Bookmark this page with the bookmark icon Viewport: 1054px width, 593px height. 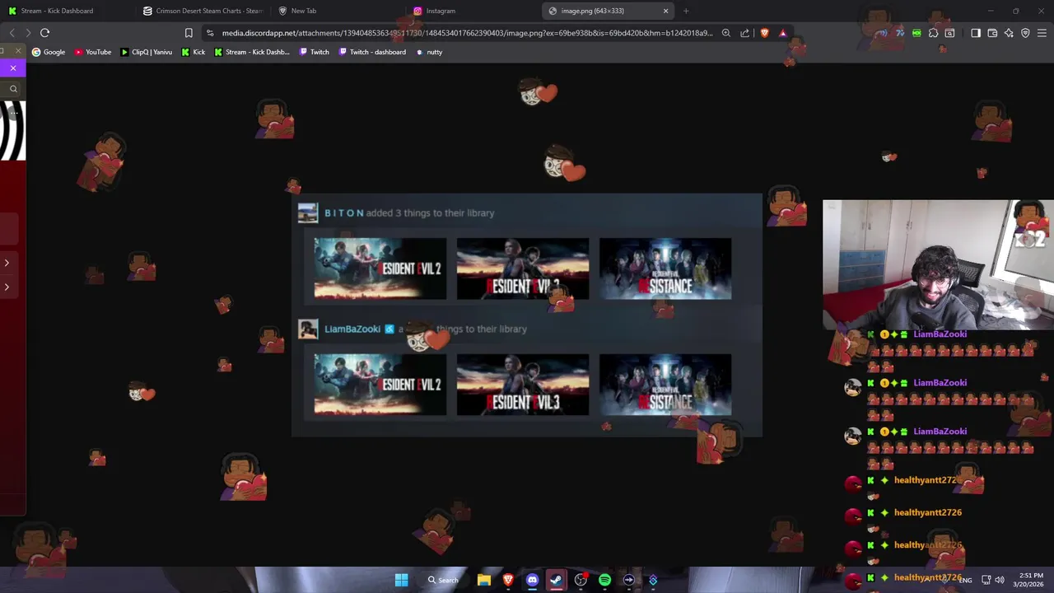tap(189, 33)
